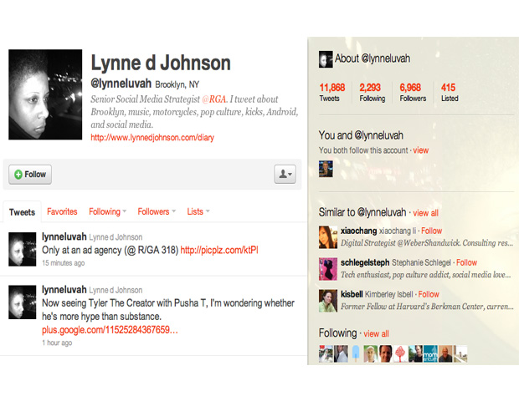Expand the Followers tab dropdown

point(157,212)
